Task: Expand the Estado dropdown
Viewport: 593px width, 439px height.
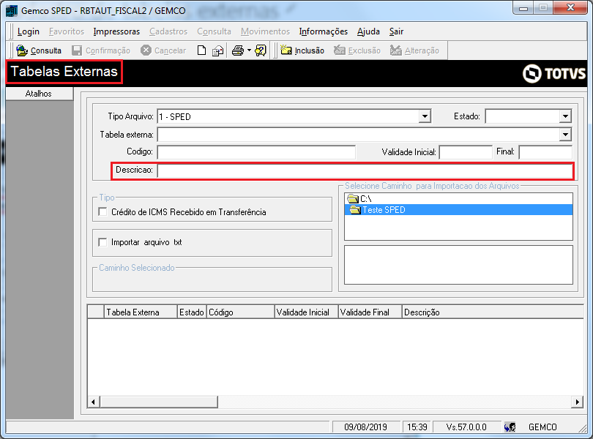Action: tap(565, 116)
